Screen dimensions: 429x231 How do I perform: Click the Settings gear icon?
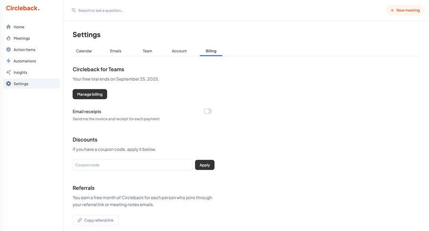(9, 84)
